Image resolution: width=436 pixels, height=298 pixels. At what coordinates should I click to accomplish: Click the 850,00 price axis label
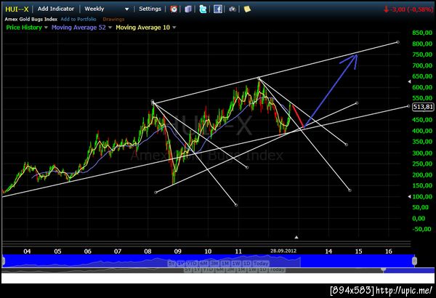422,33
